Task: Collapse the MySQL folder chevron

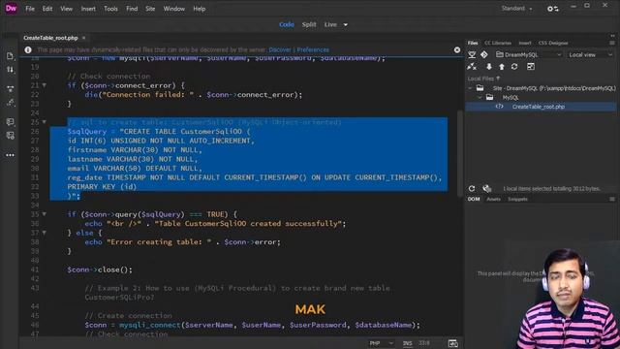Action: [480, 97]
